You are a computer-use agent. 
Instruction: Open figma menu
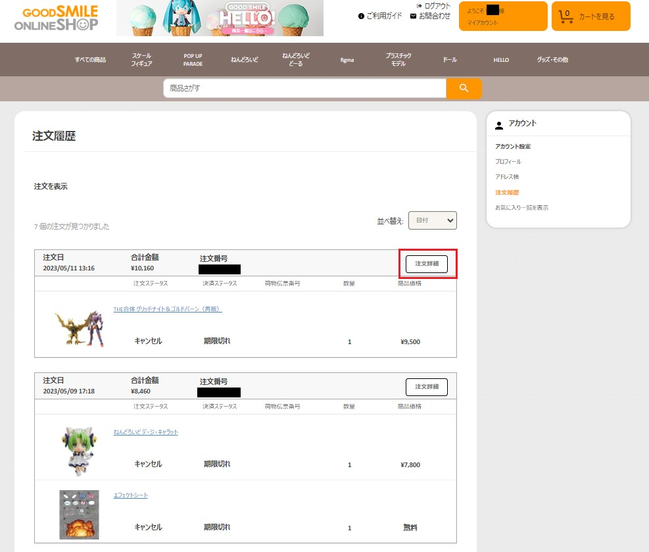[x=347, y=60]
